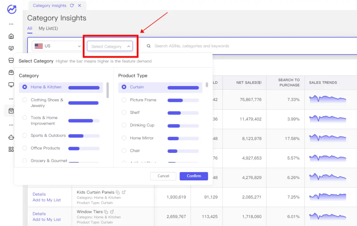This screenshot has height=226, width=357.
Task: Select Shelf product type radio
Action: [124, 112]
